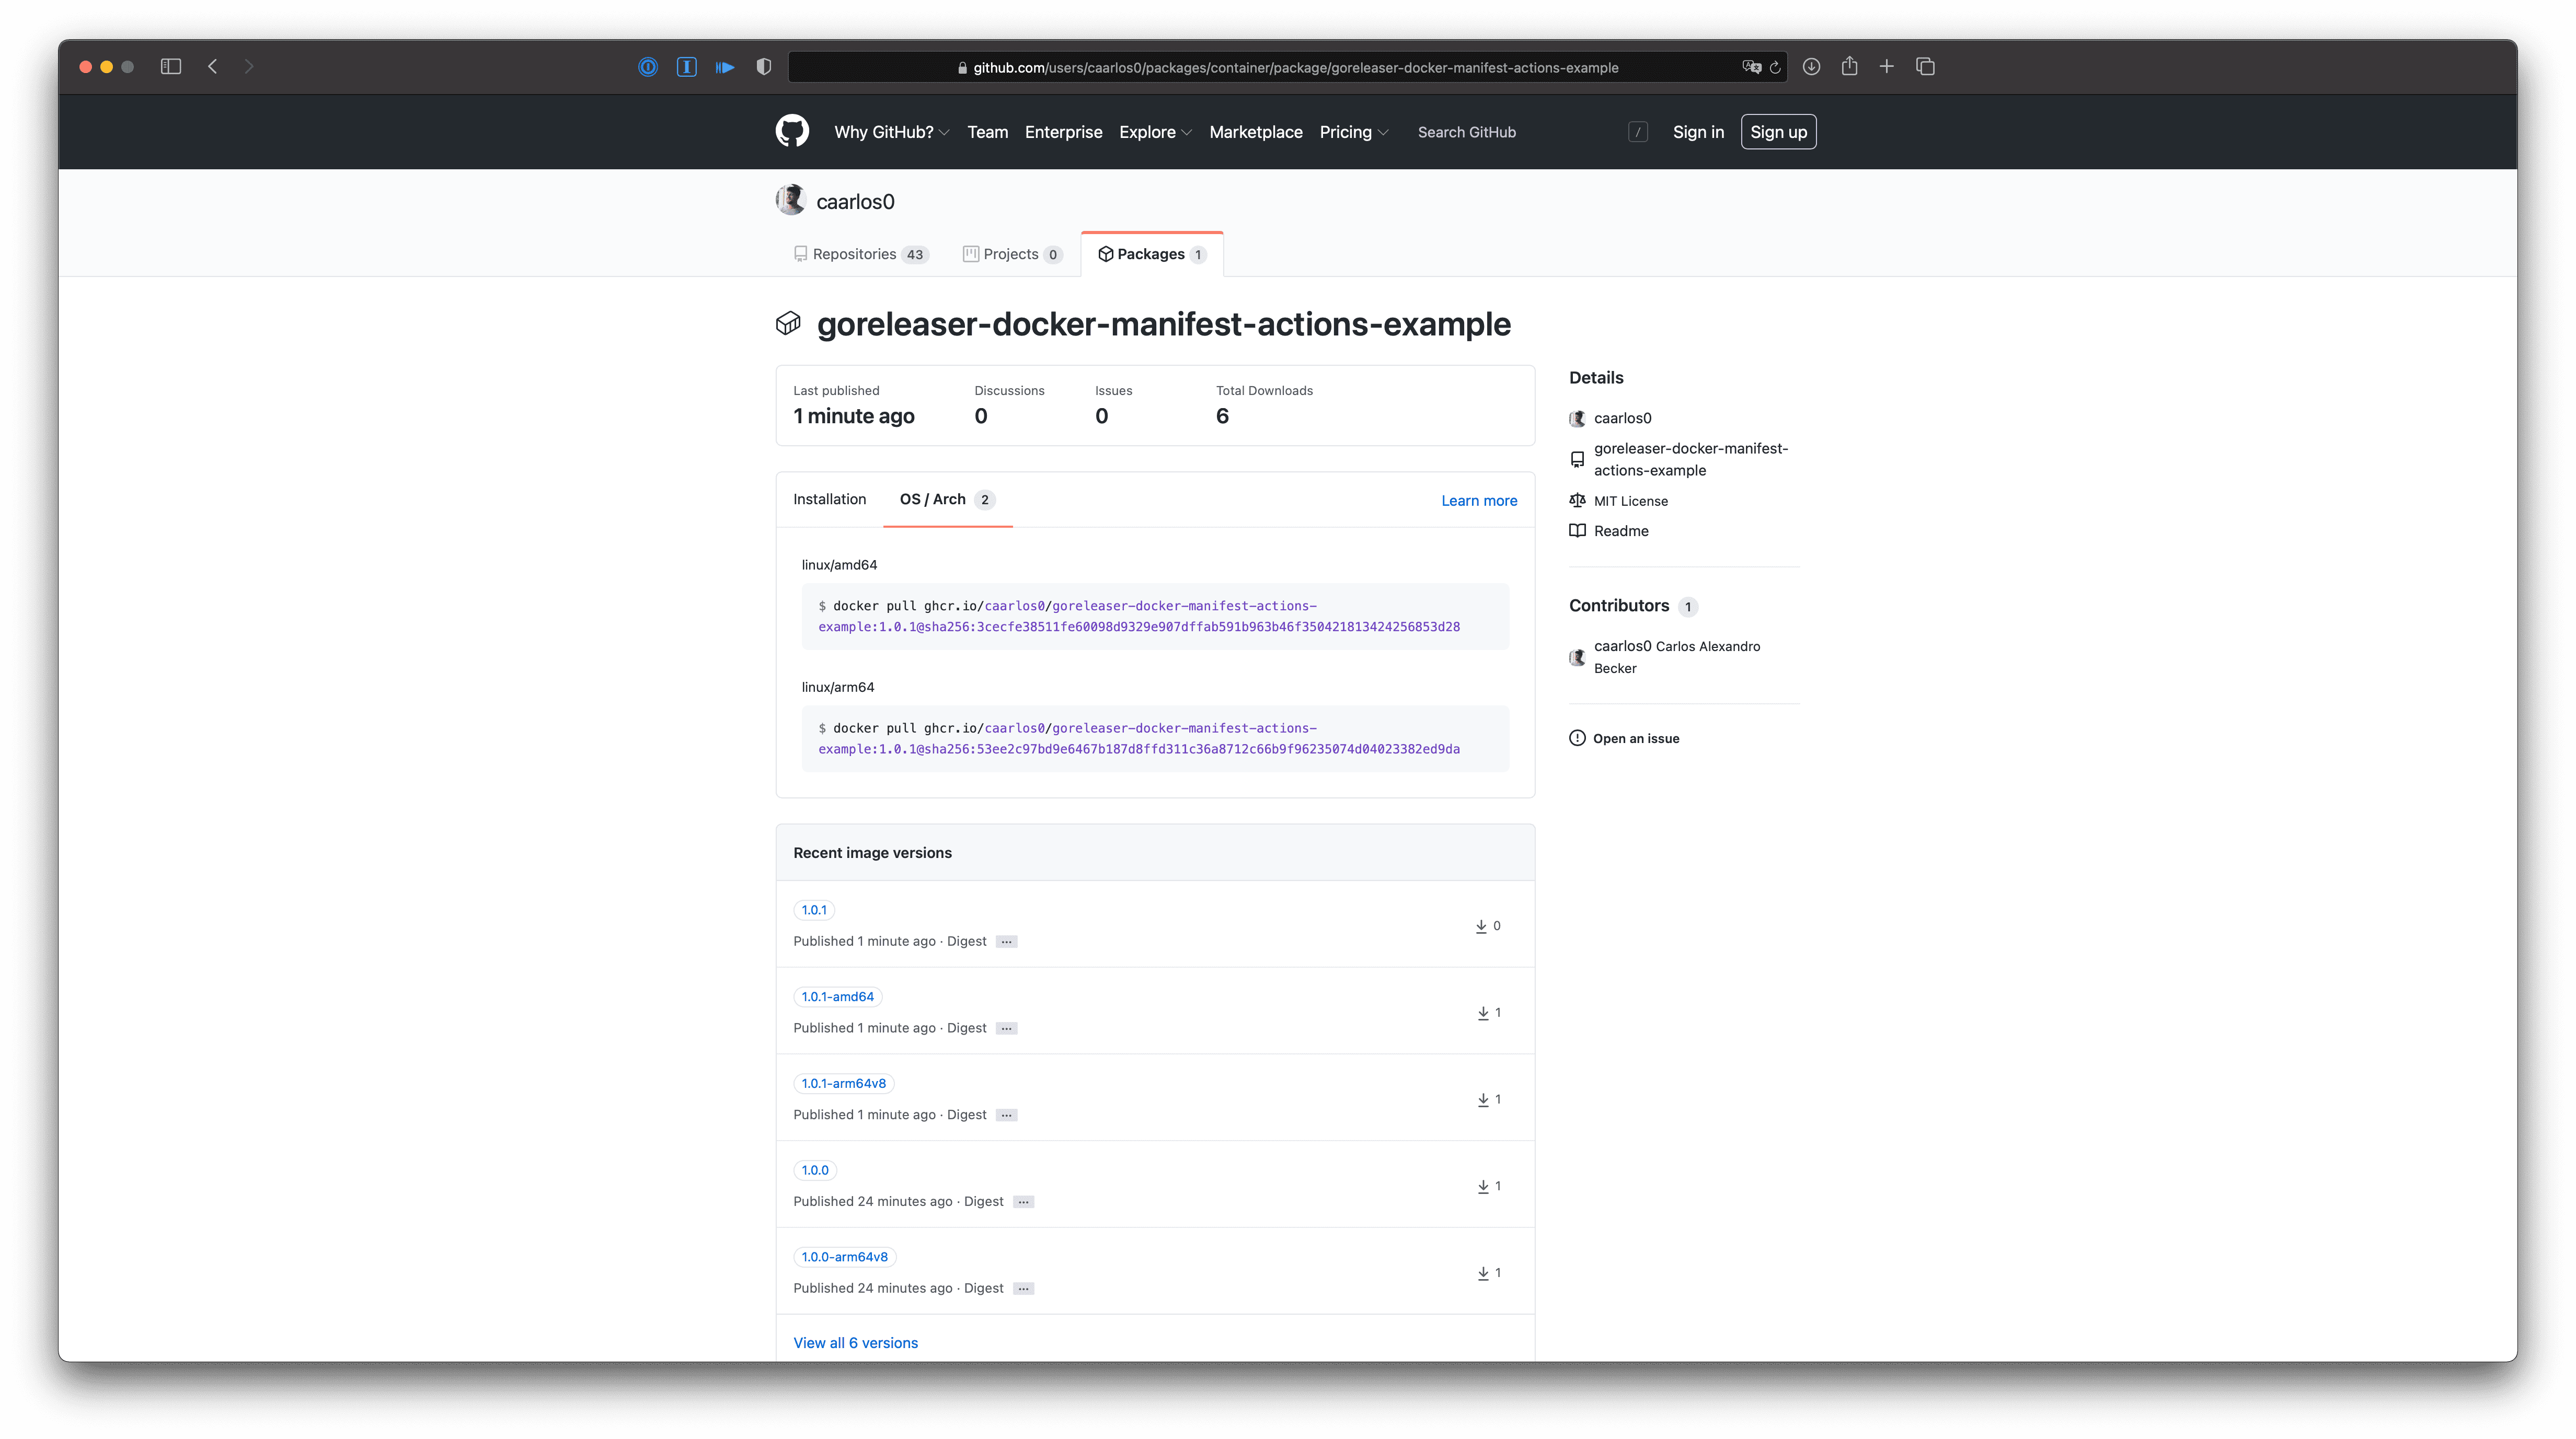
Task: Select the Installation tab
Action: (830, 498)
